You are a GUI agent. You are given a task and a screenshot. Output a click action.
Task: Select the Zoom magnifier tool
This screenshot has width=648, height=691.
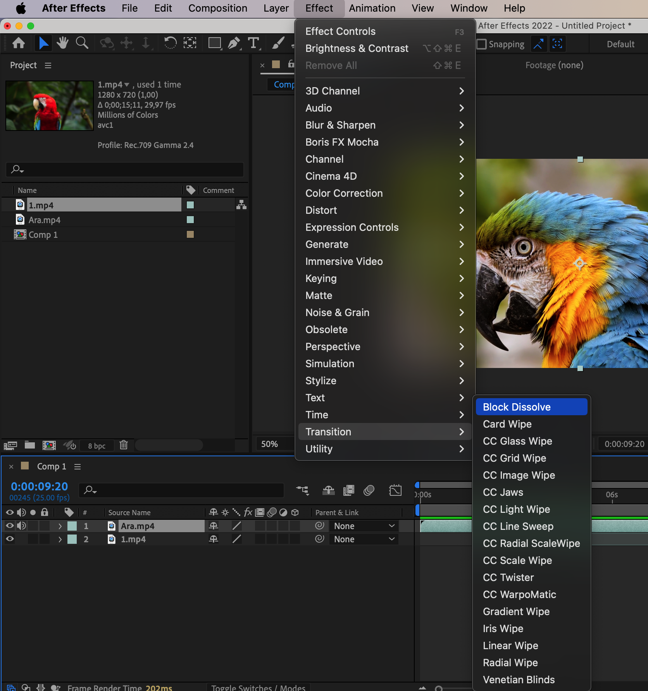(82, 43)
